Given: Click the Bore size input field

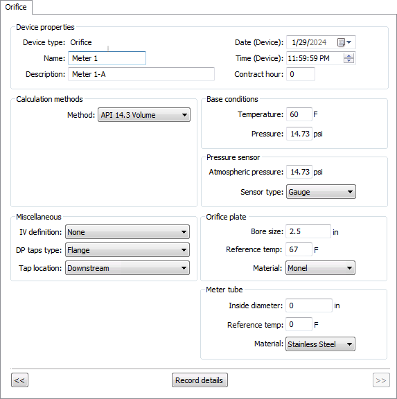Looking at the screenshot, I should click(308, 231).
